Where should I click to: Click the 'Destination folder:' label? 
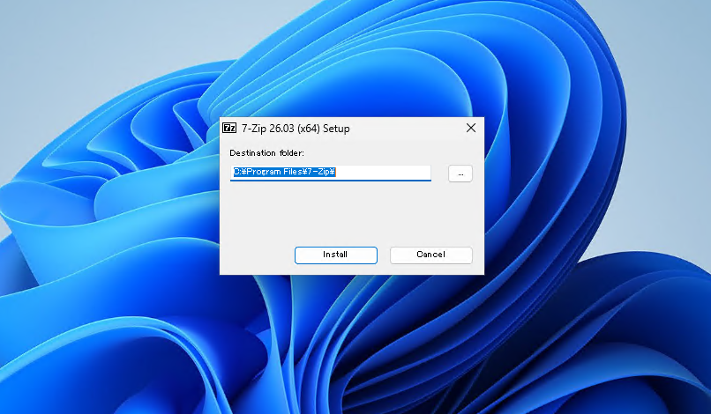point(266,153)
